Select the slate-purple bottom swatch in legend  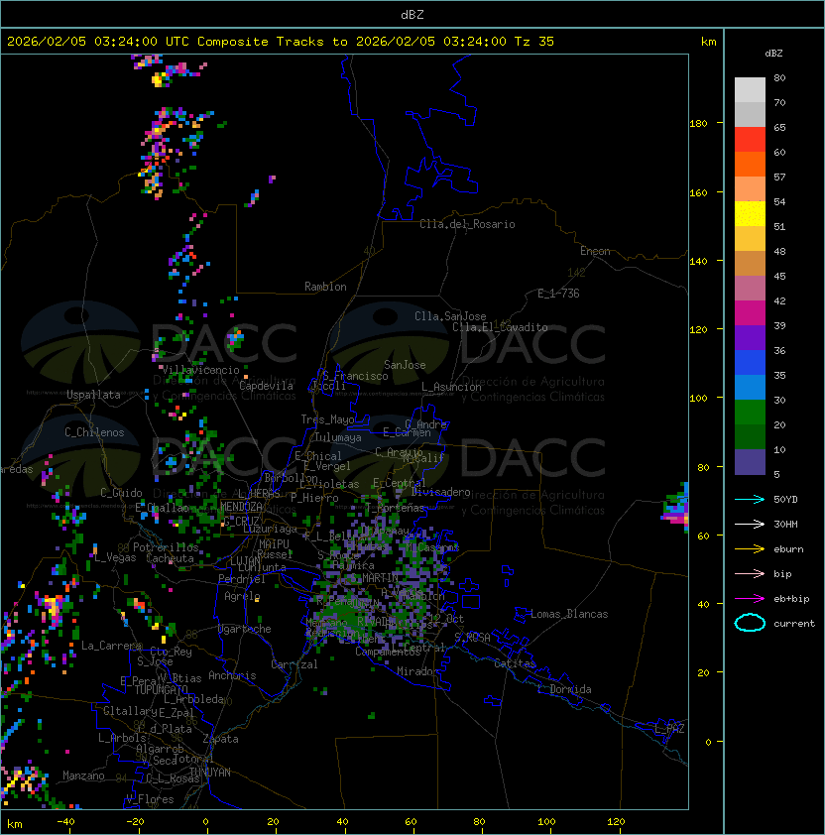click(750, 462)
